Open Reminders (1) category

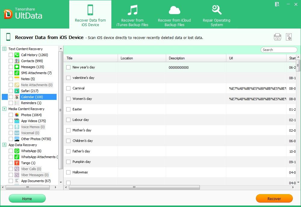pos(31,103)
